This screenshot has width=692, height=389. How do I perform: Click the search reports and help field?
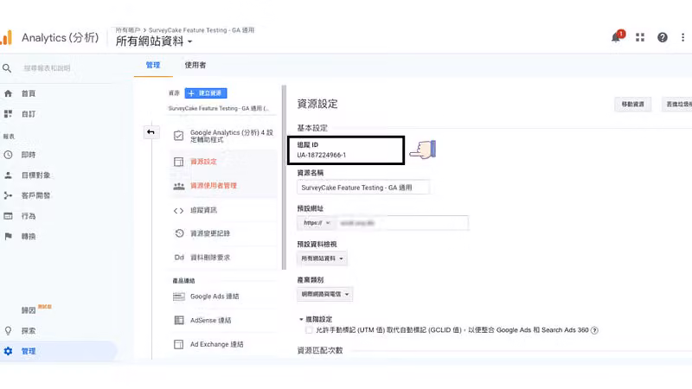coord(47,68)
